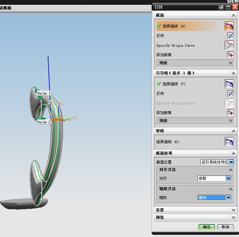Open the 截面位置 dropdown

(231, 162)
